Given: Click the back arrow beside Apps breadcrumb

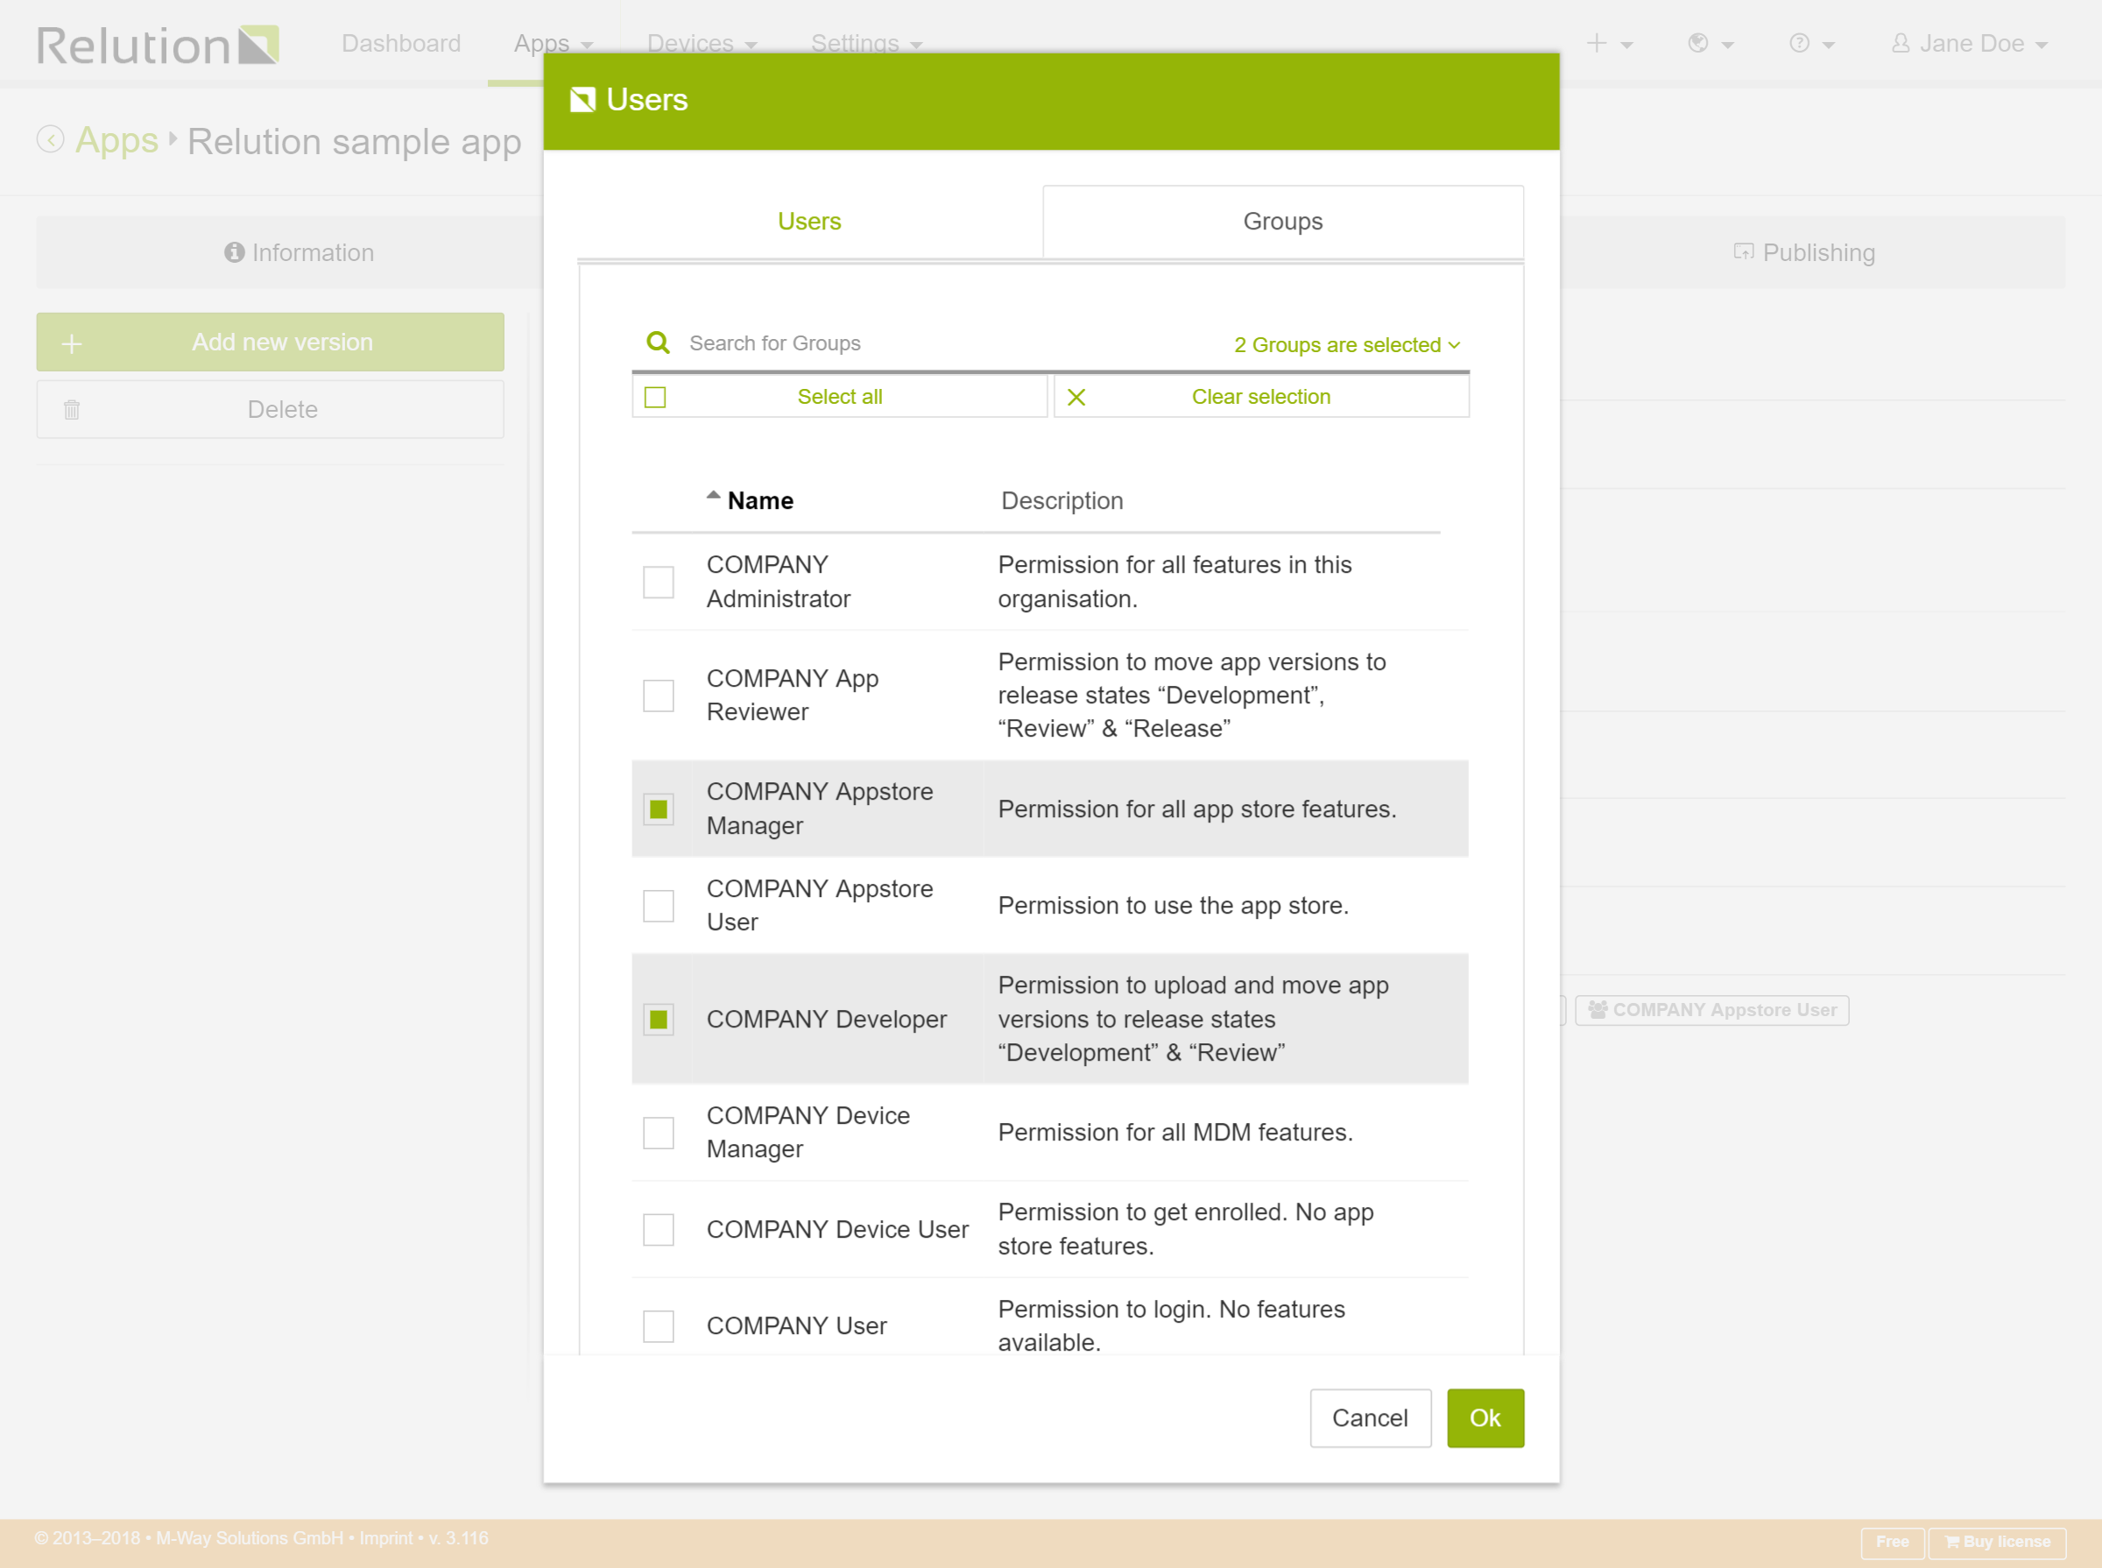Looking at the screenshot, I should pos(50,139).
